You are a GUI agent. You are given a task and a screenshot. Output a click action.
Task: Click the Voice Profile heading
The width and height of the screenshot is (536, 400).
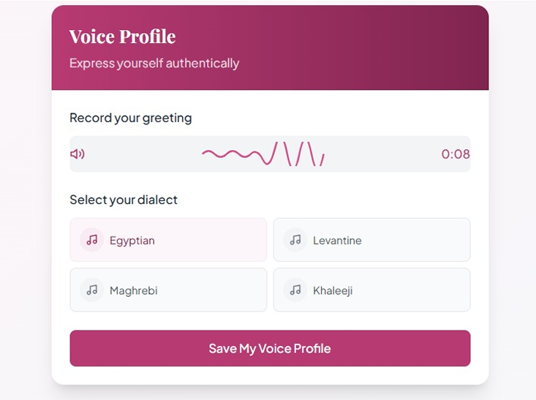(x=122, y=37)
